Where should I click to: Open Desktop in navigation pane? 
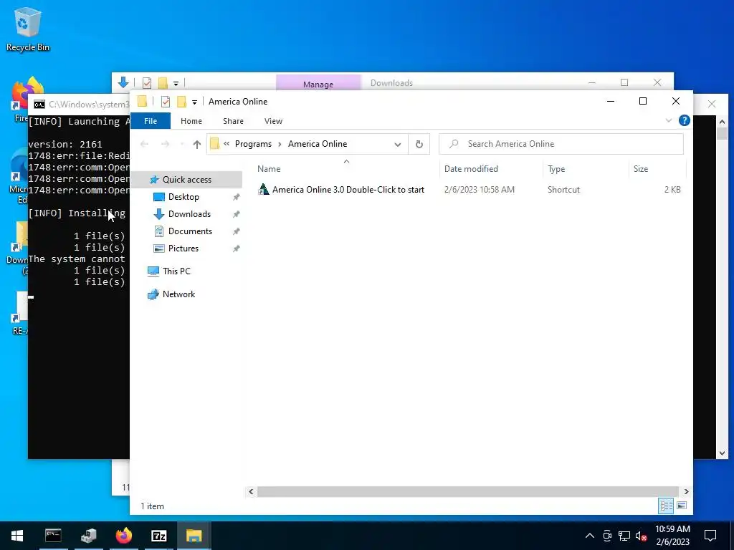click(183, 197)
